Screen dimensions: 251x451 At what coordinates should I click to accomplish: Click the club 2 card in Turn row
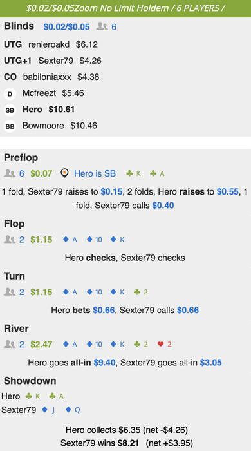pos(141,292)
